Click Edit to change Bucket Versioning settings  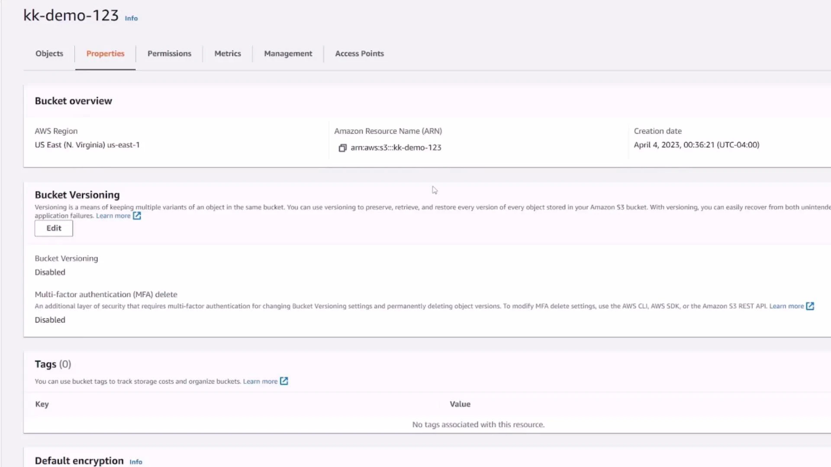tap(53, 228)
